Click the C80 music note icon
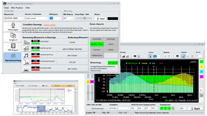This screenshot has height=116, width=207. (x=26, y=55)
